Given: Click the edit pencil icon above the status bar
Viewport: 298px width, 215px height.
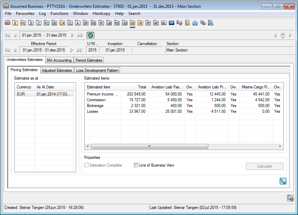Looking at the screenshot, I should [283, 181].
